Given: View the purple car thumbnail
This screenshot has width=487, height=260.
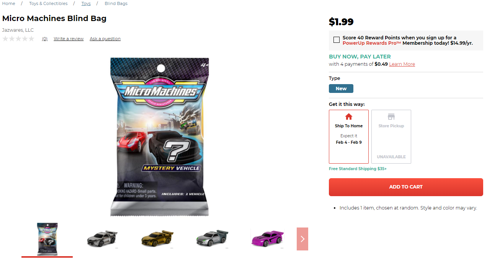Looking at the screenshot, I should click(x=266, y=238).
